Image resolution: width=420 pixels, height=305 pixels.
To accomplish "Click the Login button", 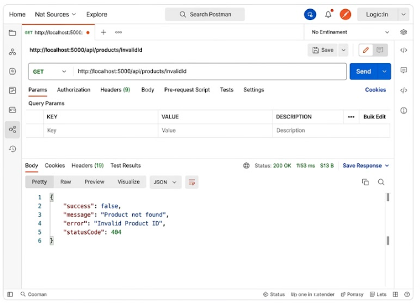I will pos(377,15).
